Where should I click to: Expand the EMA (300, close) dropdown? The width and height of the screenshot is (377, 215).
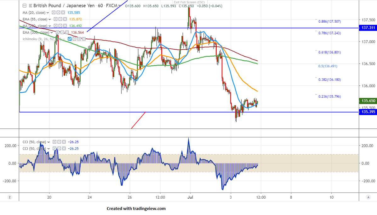52,32
